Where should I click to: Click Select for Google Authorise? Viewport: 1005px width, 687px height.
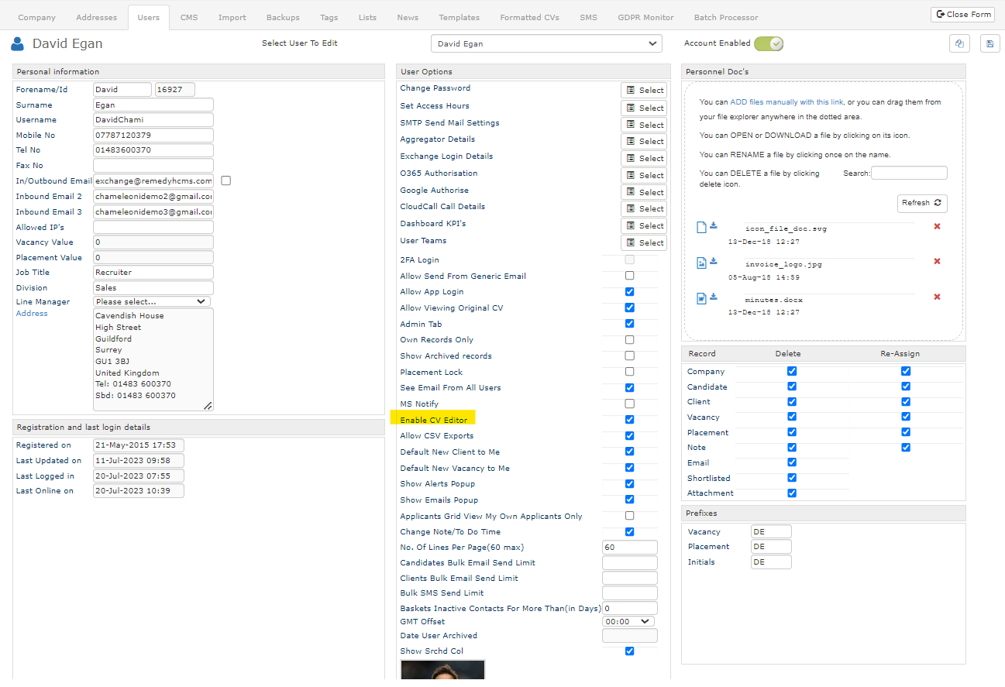[644, 192]
